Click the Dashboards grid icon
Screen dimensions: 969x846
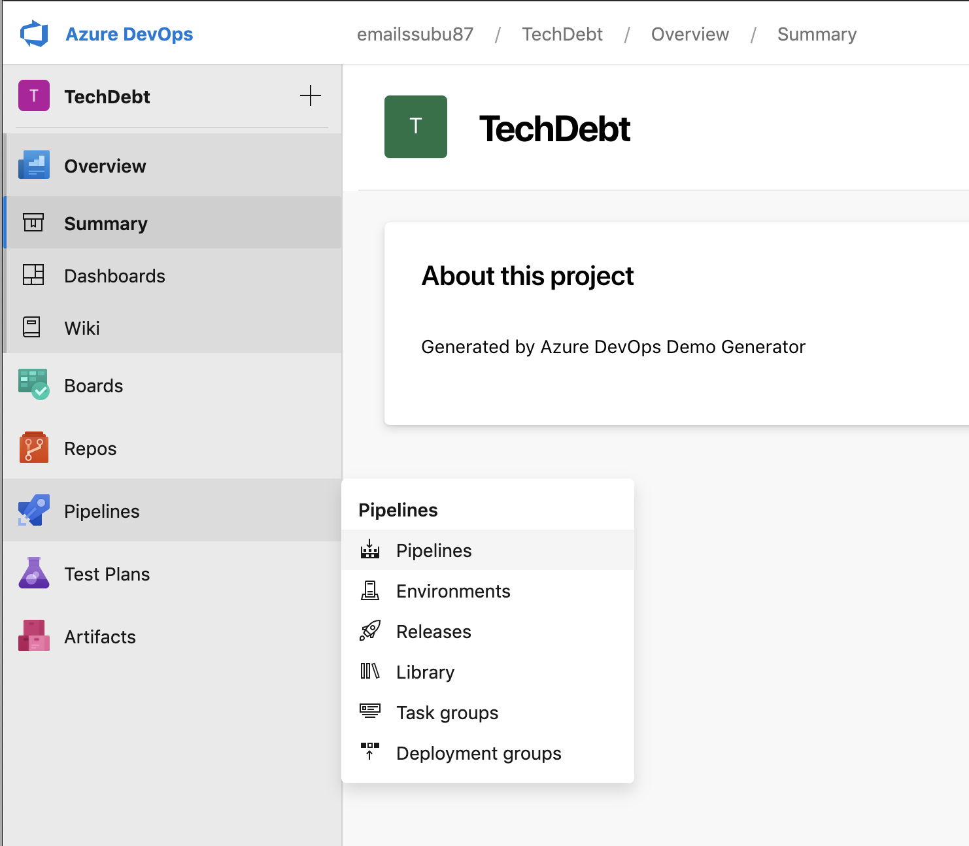click(x=33, y=275)
